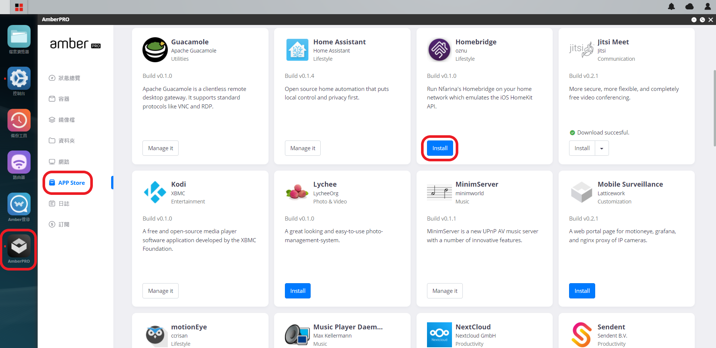This screenshot has height=348, width=716.
Task: Install the Lychee app
Action: click(298, 291)
